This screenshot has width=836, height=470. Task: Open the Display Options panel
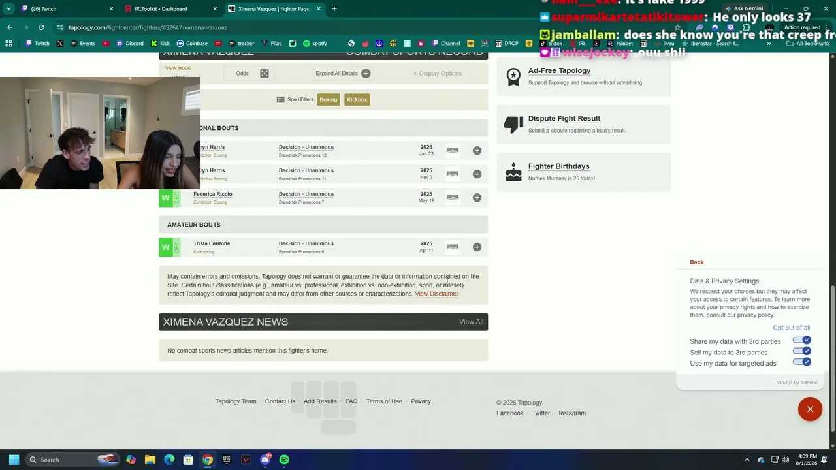coord(438,74)
